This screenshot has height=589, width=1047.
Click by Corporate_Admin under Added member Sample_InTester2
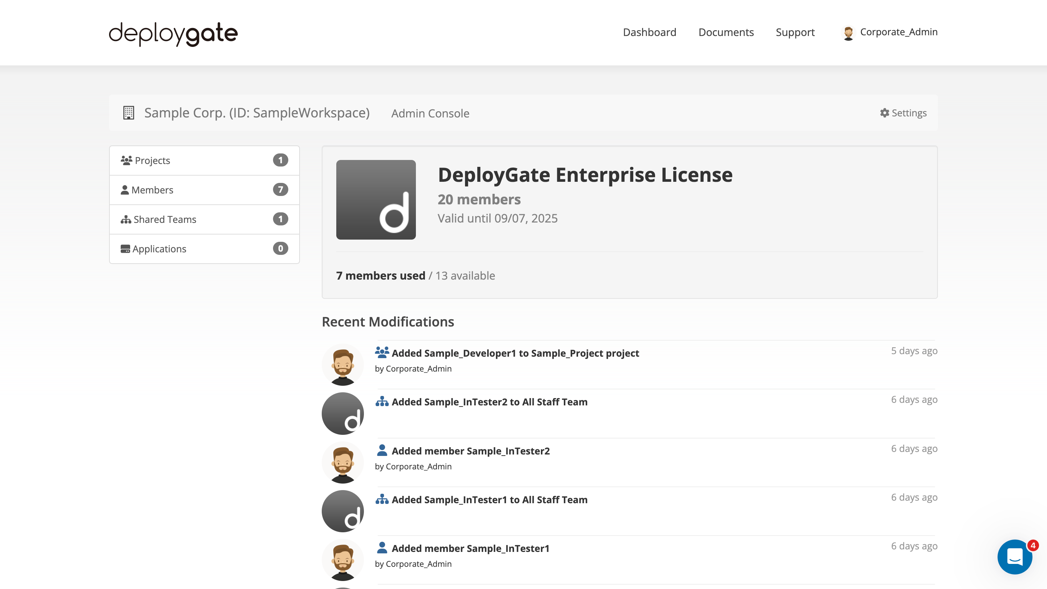click(413, 466)
